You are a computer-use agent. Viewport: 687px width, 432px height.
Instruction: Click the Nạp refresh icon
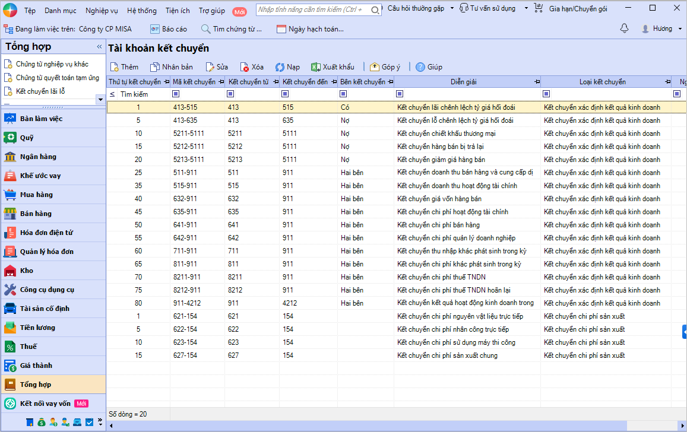coord(280,67)
